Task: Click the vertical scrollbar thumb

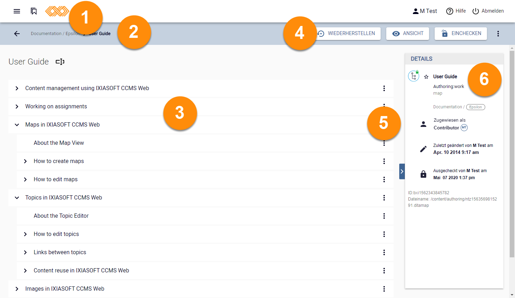Action: tap(512, 154)
